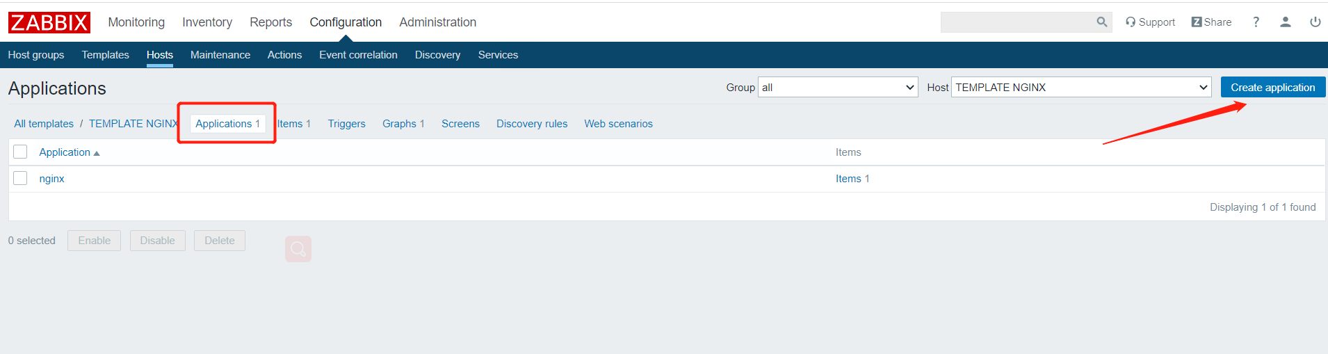Image resolution: width=1328 pixels, height=354 pixels.
Task: Click the sign out power icon
Action: click(1315, 22)
